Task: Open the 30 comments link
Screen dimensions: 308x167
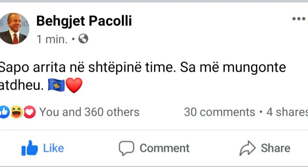Action: [219, 112]
